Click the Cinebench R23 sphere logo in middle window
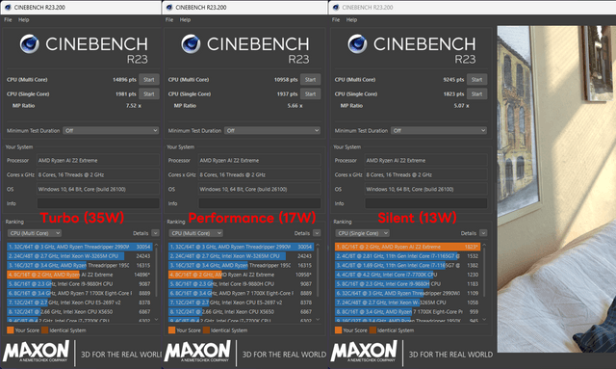 coord(191,44)
